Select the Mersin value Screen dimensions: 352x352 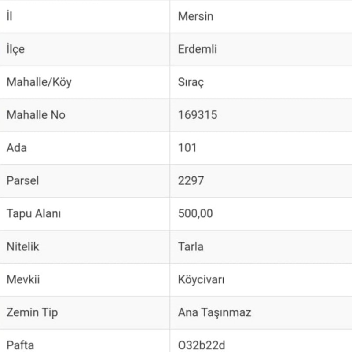point(196,16)
